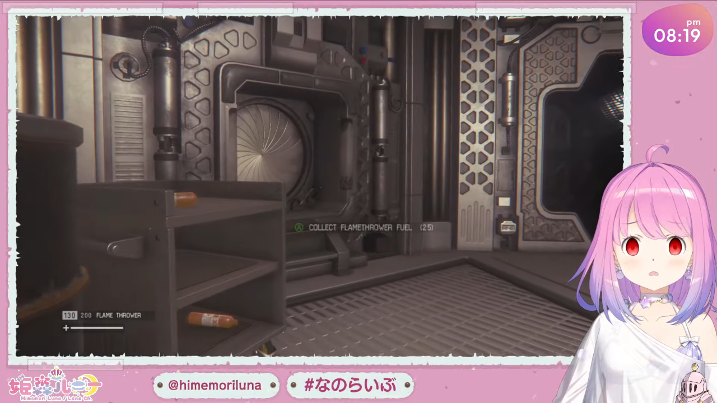
Task: Click the wall power socket panel
Action: point(508,227)
